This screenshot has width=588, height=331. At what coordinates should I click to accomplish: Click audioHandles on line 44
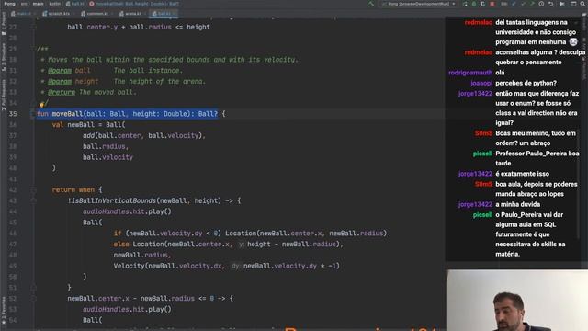point(106,211)
